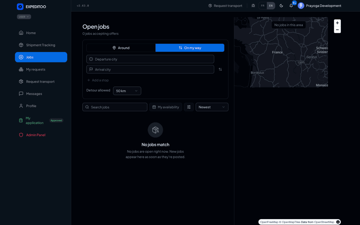Click the Messages speech bubble icon

pyautogui.click(x=21, y=94)
